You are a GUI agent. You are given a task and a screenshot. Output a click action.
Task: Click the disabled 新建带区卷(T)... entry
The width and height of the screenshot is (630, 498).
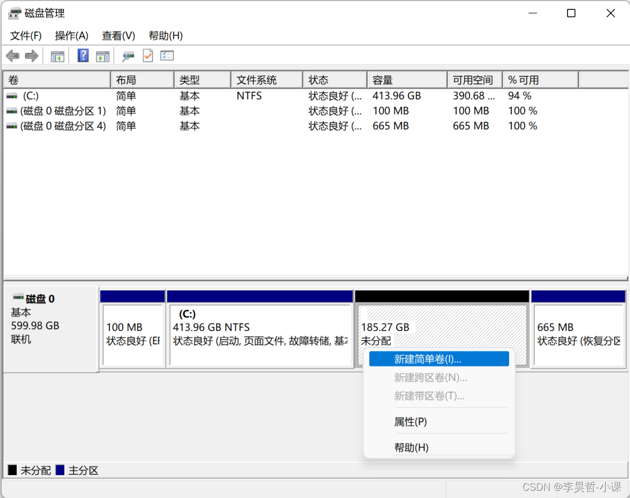[439, 396]
